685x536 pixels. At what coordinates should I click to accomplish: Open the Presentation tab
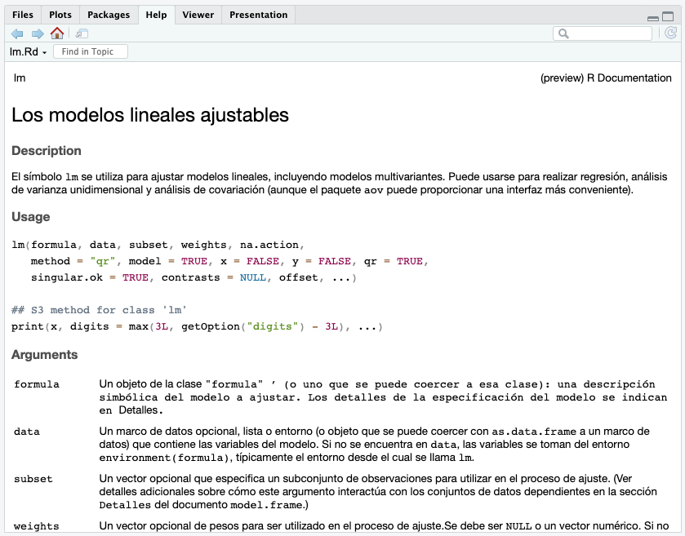click(x=258, y=14)
